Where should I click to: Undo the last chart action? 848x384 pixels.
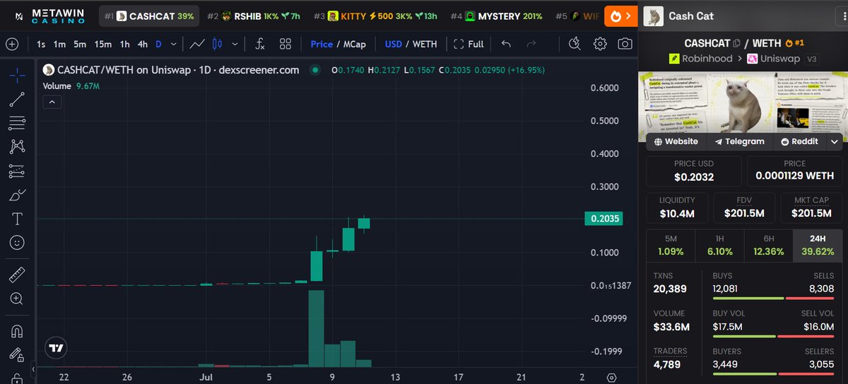coord(506,44)
